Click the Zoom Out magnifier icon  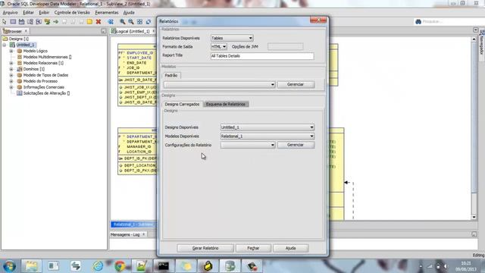(x=131, y=22)
